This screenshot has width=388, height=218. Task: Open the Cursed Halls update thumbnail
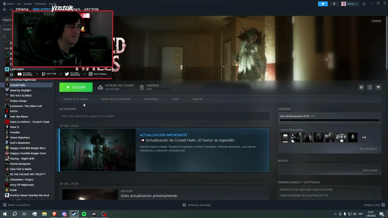coord(98,150)
